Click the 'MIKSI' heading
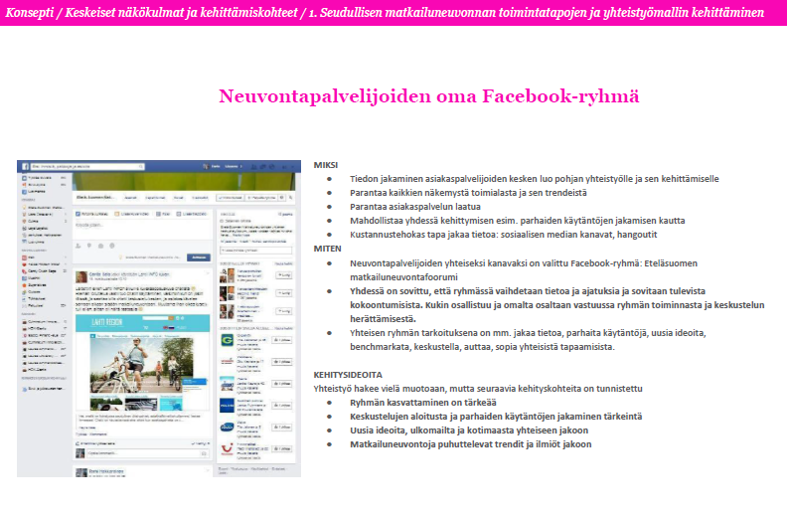 326,165
